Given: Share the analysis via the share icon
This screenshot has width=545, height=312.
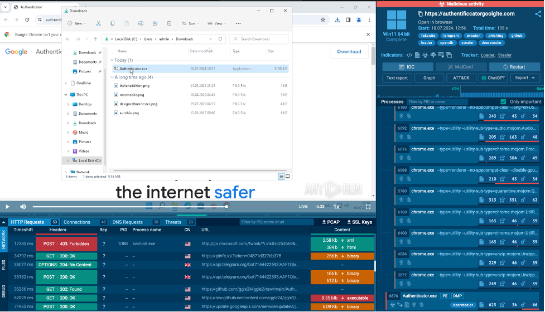Looking at the screenshot, I should [538, 14].
